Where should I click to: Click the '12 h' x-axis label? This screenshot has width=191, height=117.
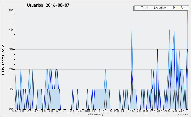point(102,111)
